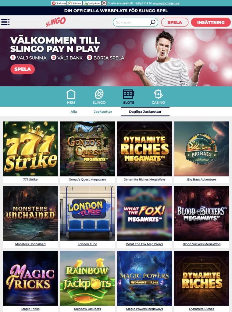Open the hamburger menu icon
This screenshot has height=312, width=232.
[5, 22]
